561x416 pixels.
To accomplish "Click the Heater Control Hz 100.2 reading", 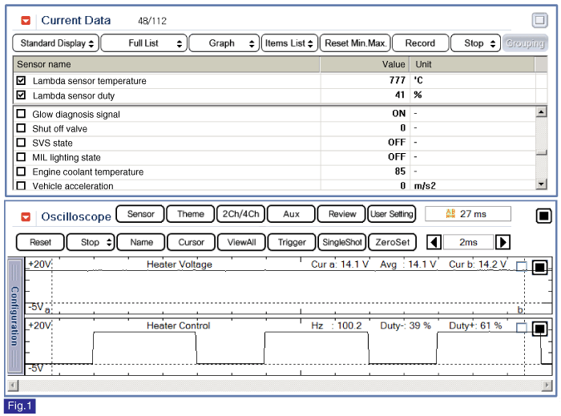I will 337,326.
